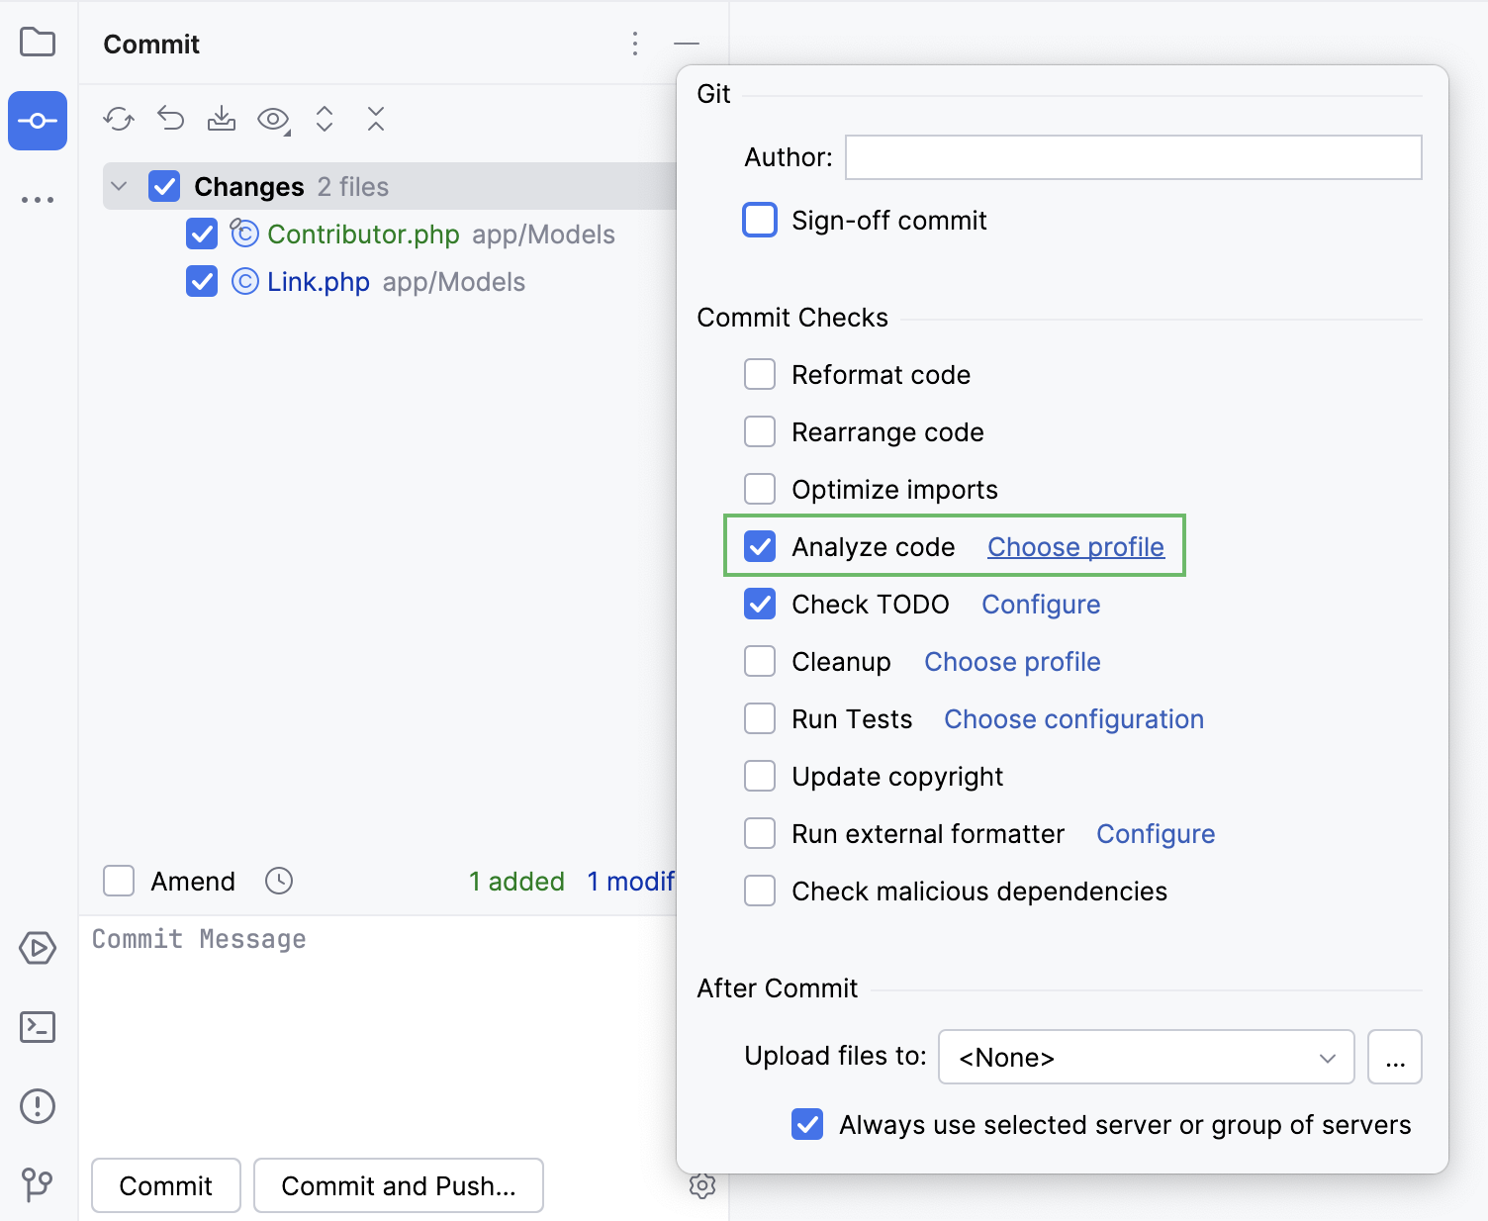1488x1221 pixels.
Task: Show diff preview with the eye icon
Action: point(270,118)
